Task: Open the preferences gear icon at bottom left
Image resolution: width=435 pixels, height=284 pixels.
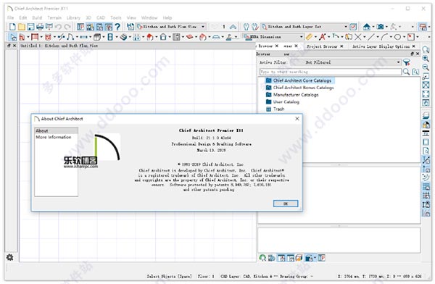Action: click(x=9, y=257)
